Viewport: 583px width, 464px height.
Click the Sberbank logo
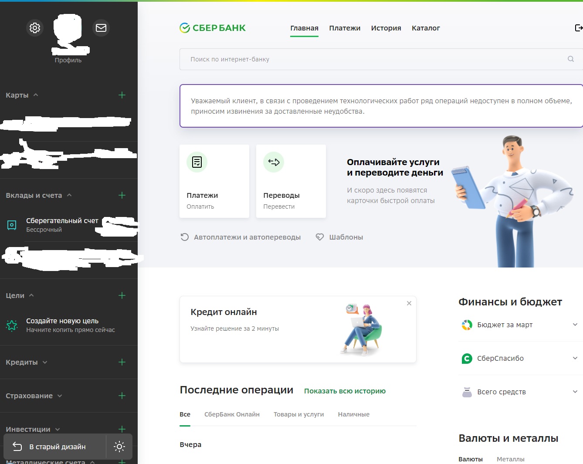point(213,28)
